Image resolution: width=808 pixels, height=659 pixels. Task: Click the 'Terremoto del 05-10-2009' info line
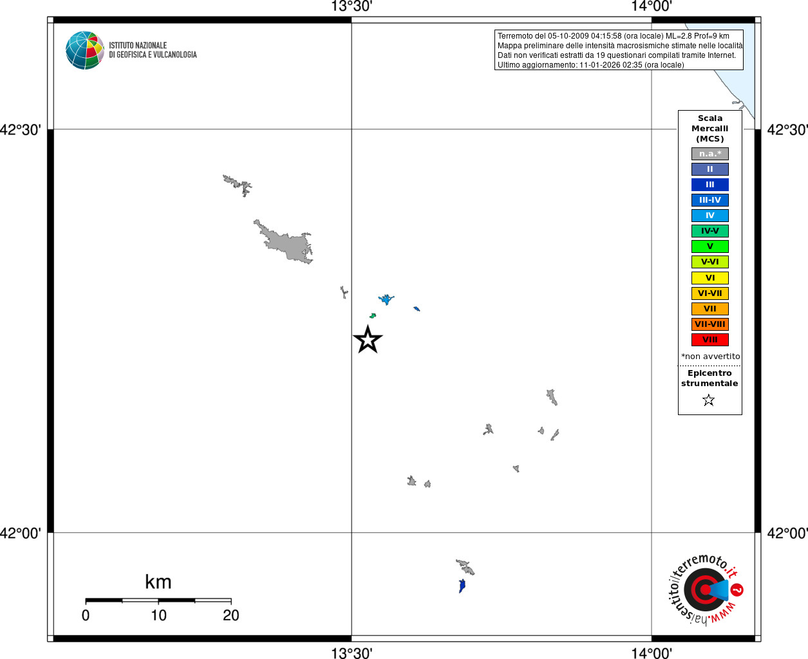click(x=613, y=36)
